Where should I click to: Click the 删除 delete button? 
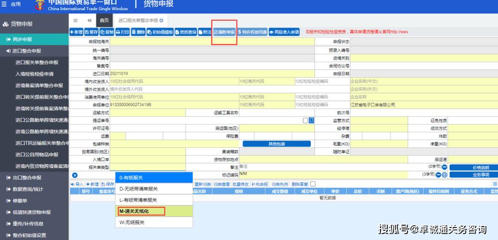click(138, 32)
